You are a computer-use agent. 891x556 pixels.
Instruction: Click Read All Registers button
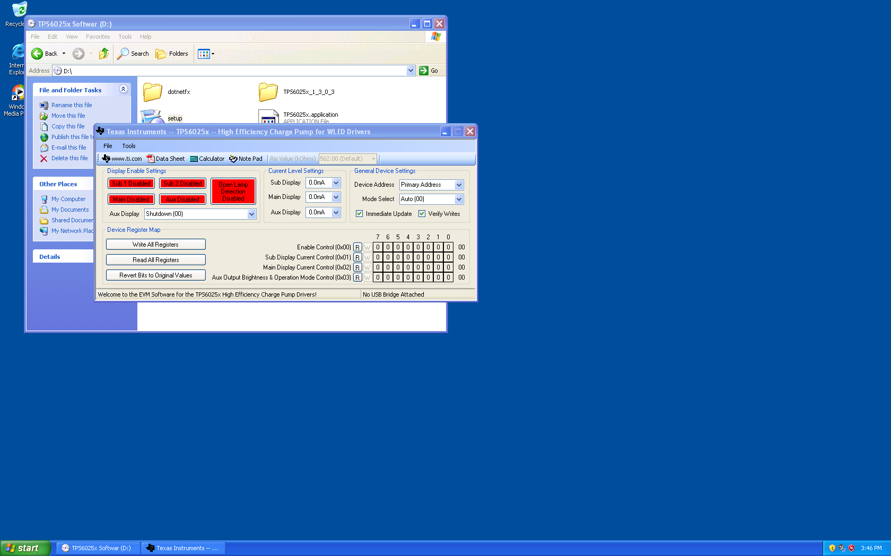pos(155,260)
